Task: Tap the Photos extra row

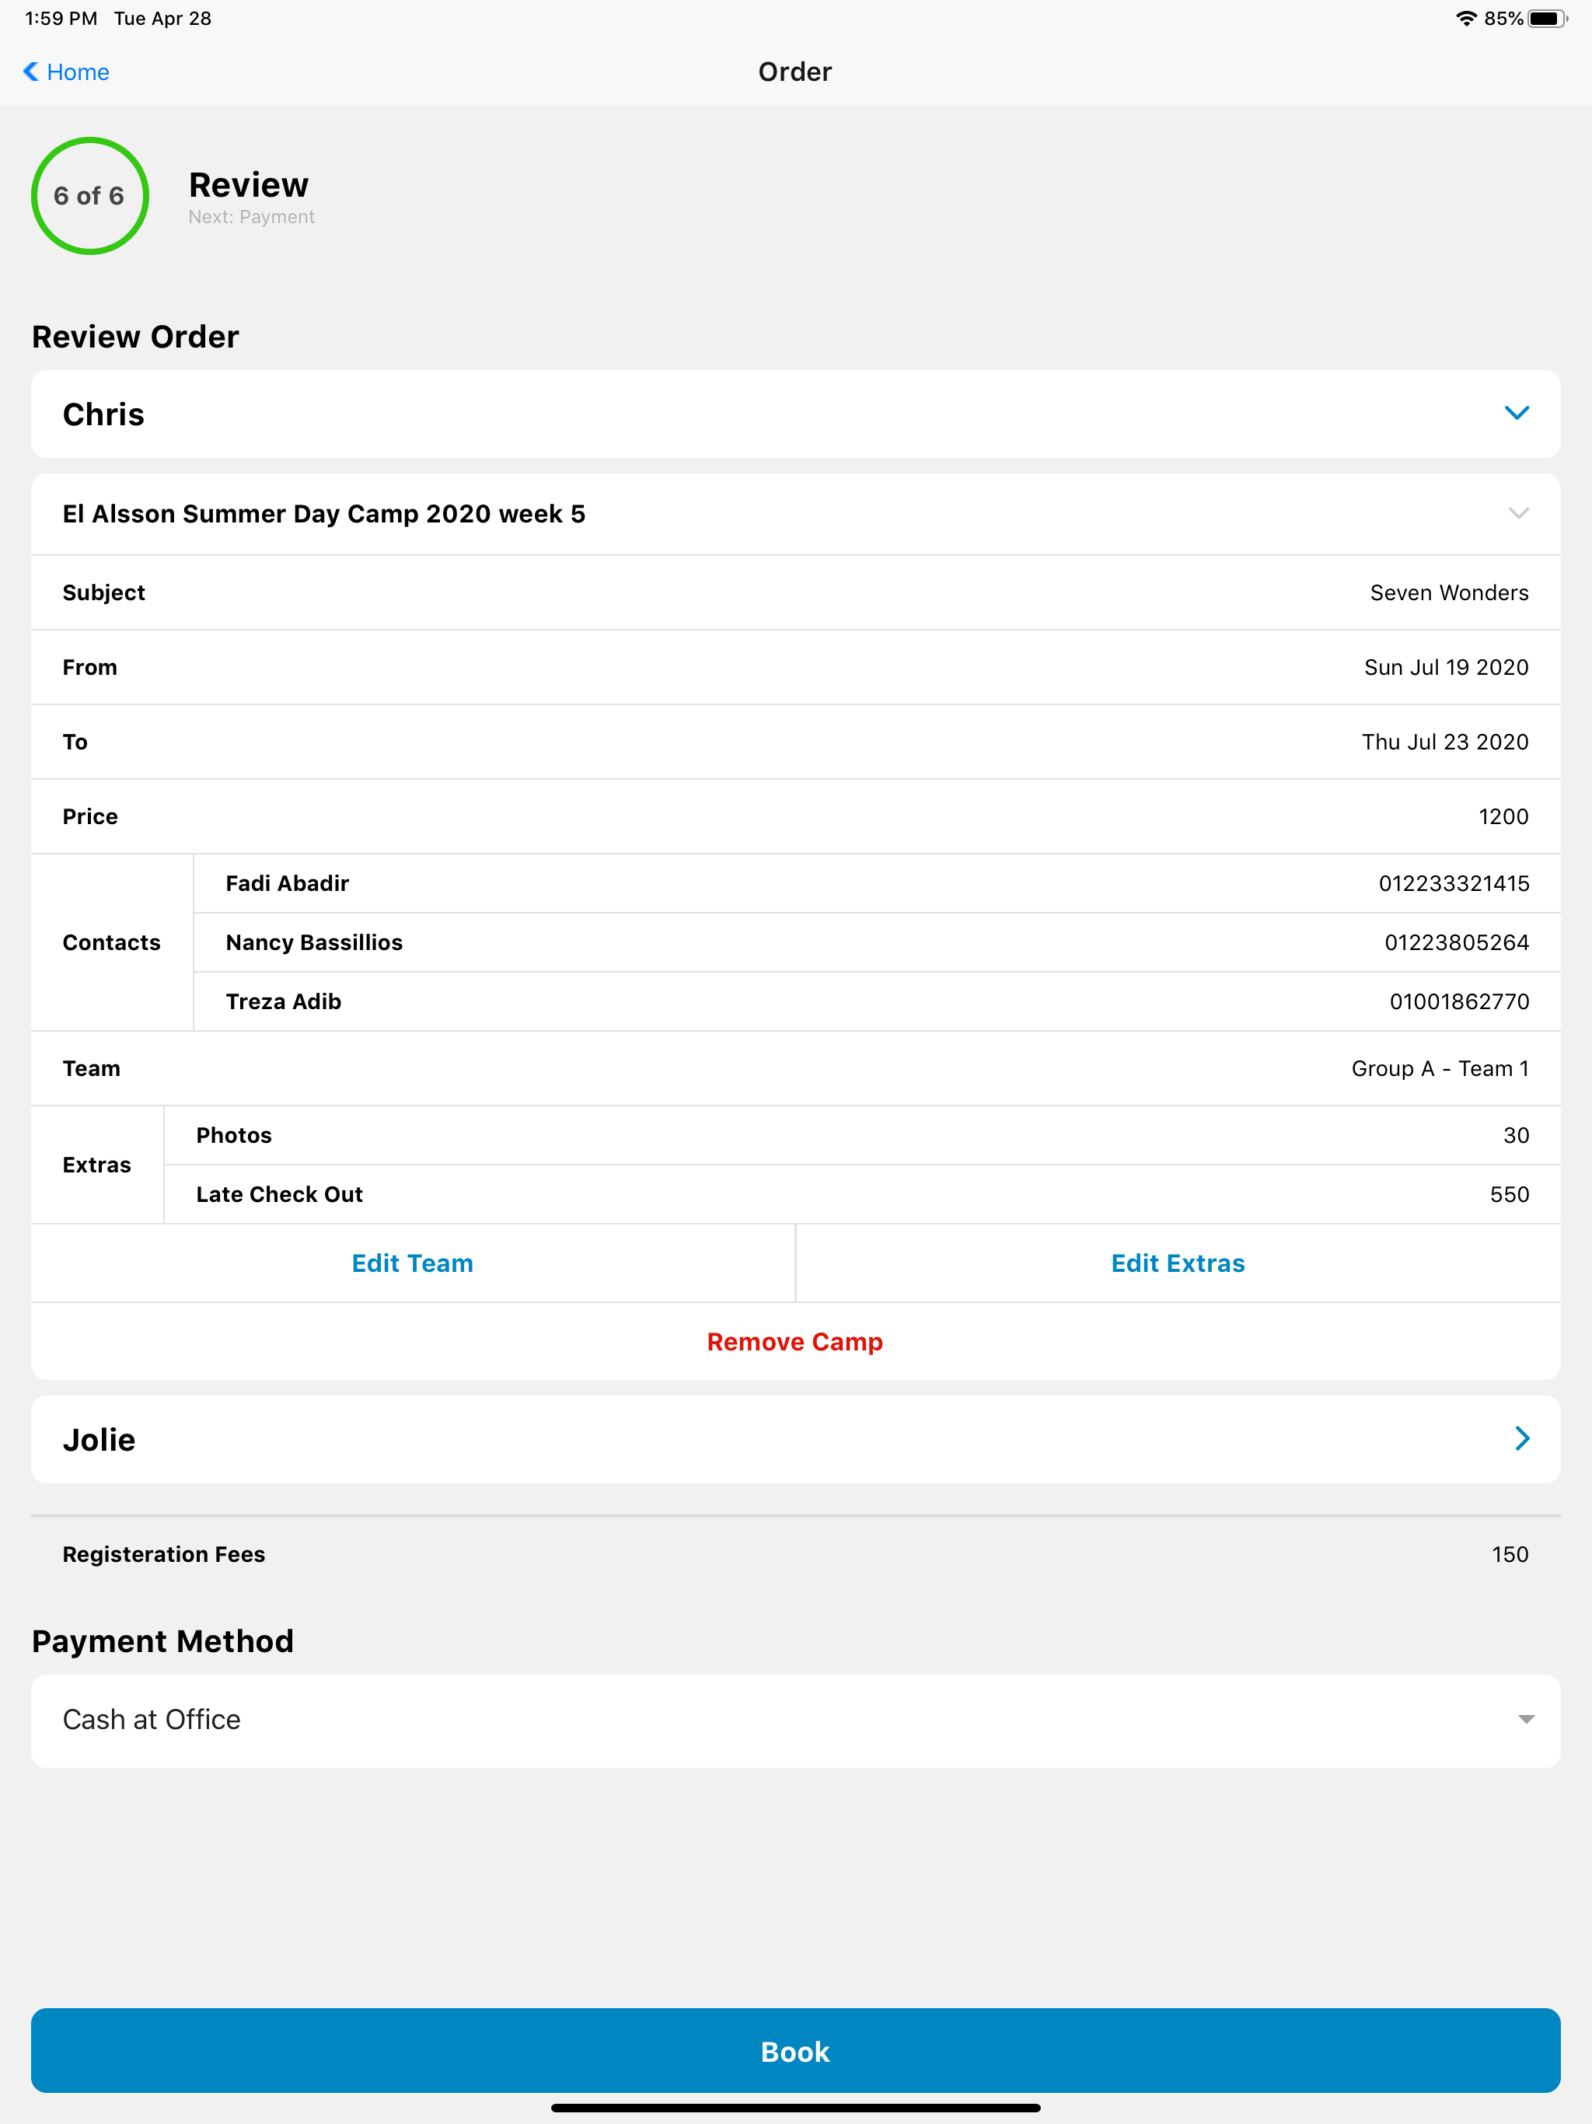Action: (862, 1135)
